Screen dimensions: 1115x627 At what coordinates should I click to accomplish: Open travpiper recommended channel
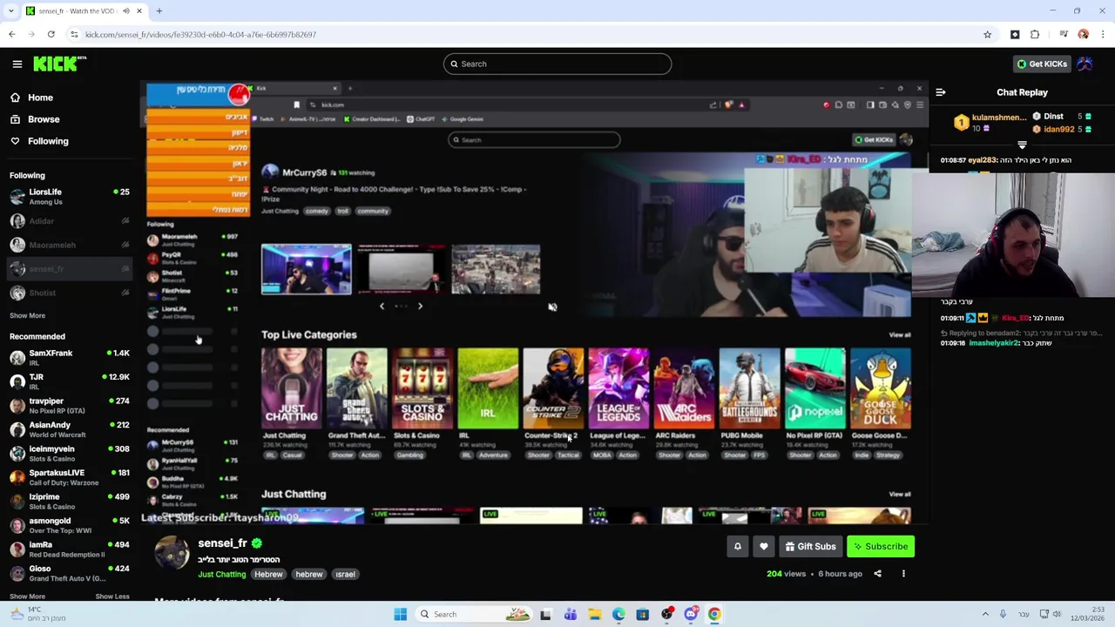point(70,405)
